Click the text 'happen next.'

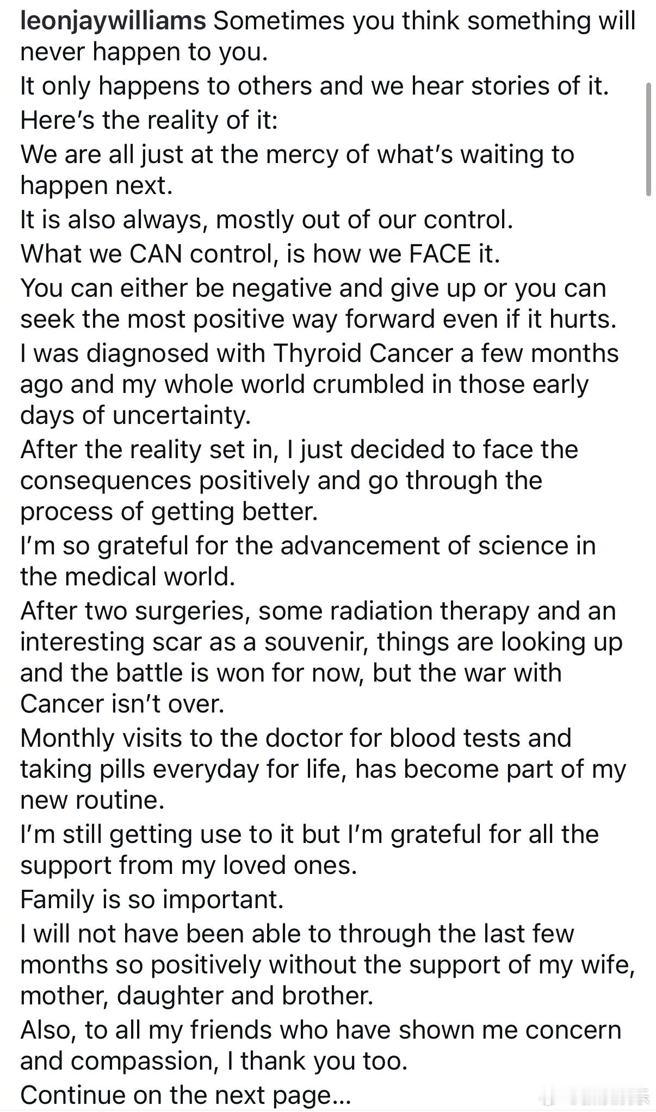coord(96,185)
